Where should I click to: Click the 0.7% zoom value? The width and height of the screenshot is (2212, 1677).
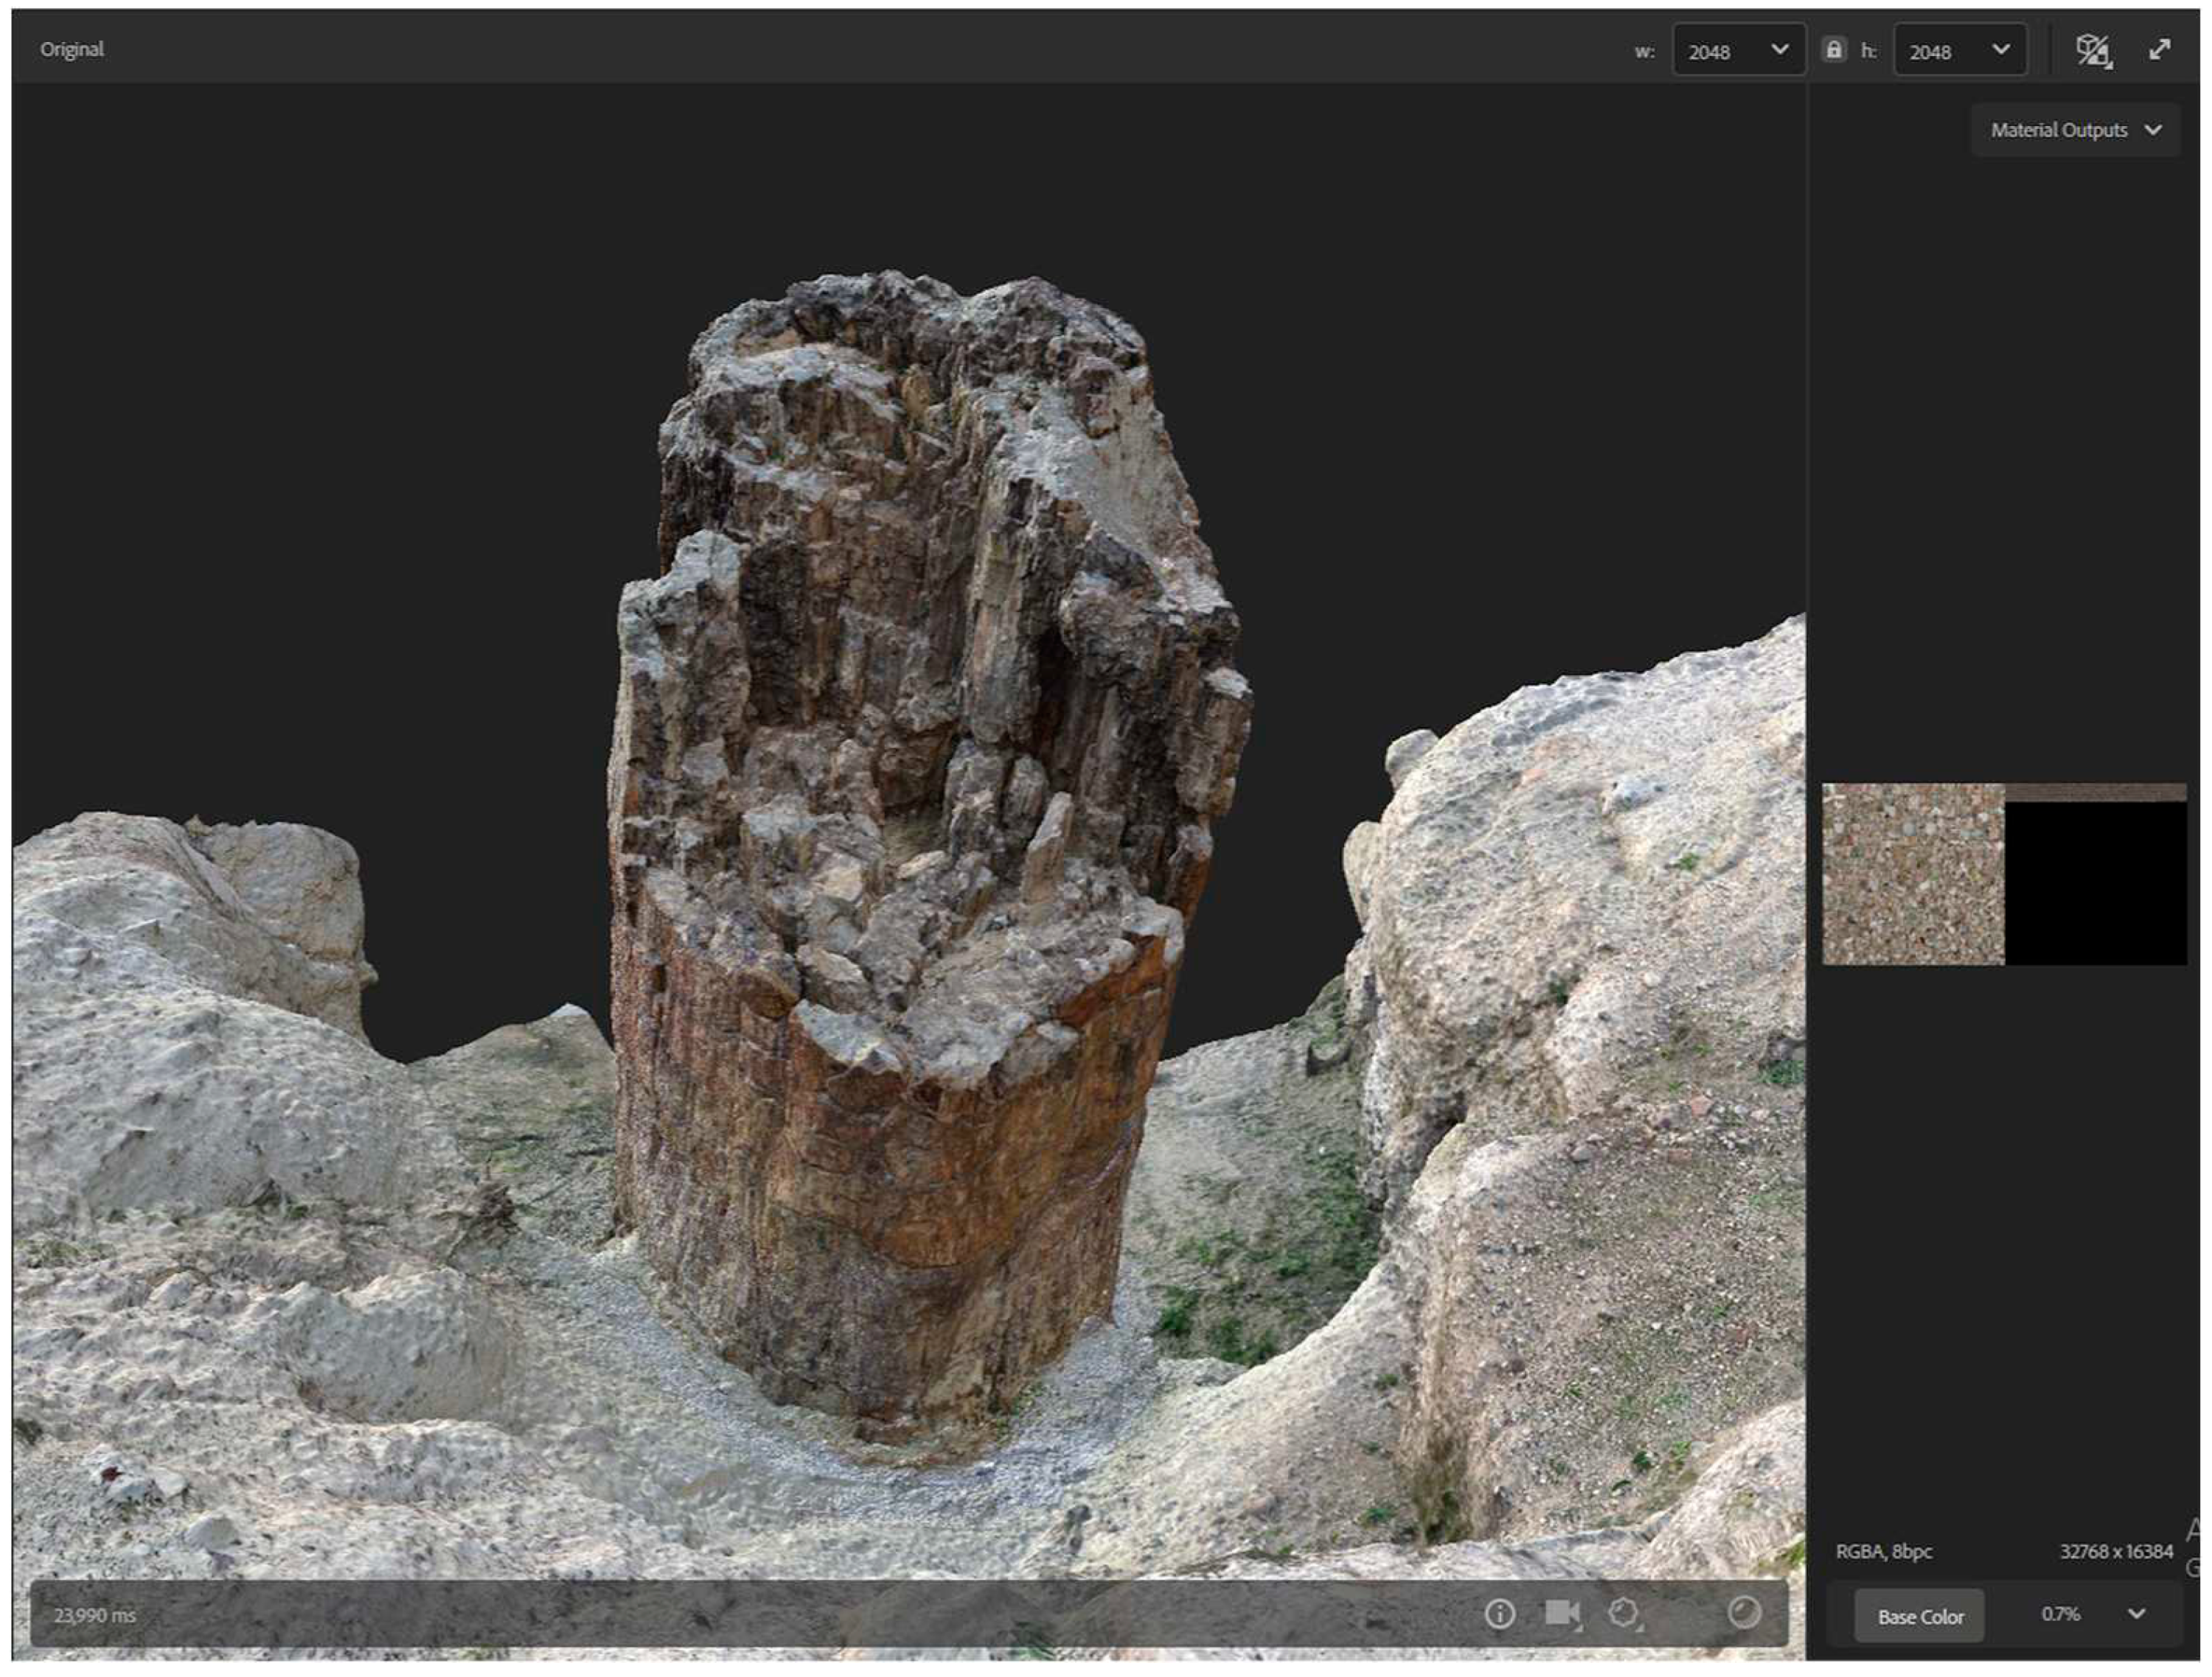[2060, 1614]
